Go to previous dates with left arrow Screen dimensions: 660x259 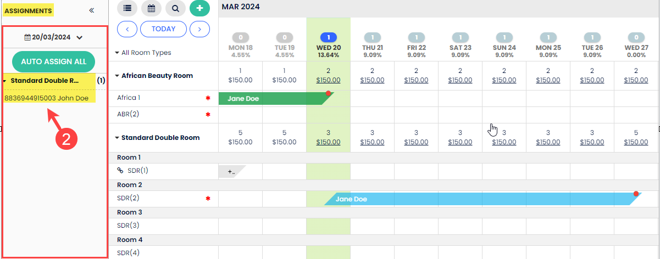click(127, 29)
